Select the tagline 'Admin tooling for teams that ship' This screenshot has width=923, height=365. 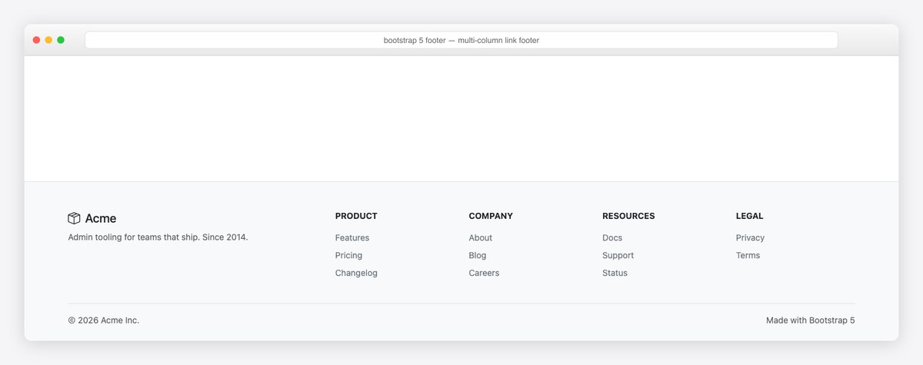click(x=134, y=237)
